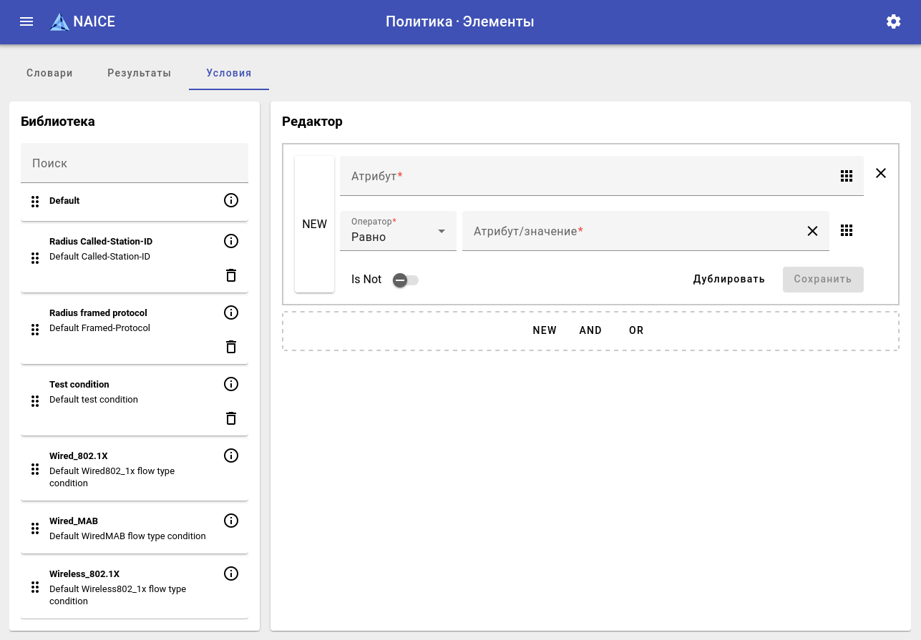921x640 pixels.
Task: Add an OR block to the editor
Action: tap(636, 330)
